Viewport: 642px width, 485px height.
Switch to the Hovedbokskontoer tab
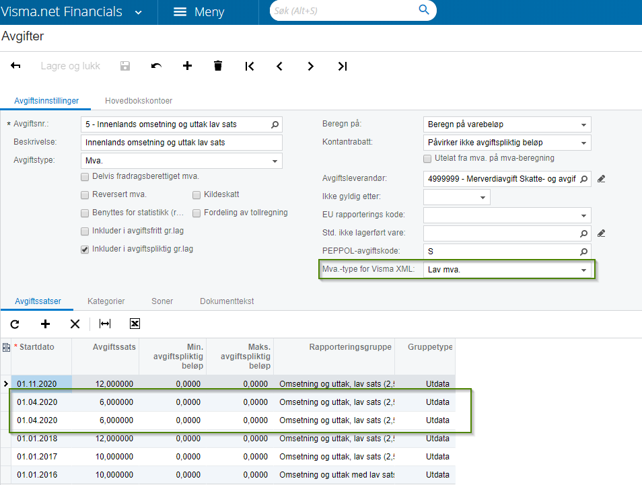click(139, 101)
